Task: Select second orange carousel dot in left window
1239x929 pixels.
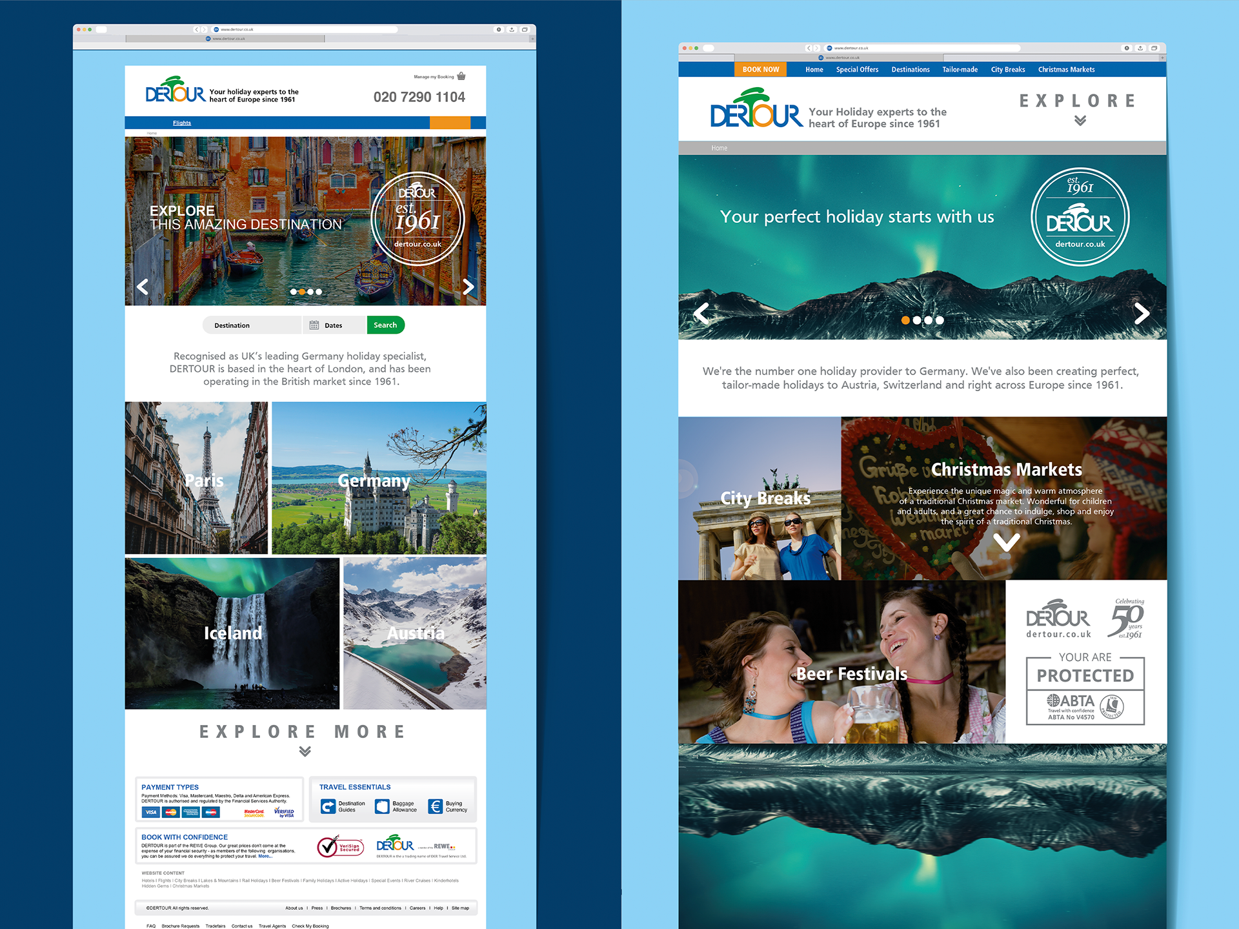Action: tap(302, 292)
